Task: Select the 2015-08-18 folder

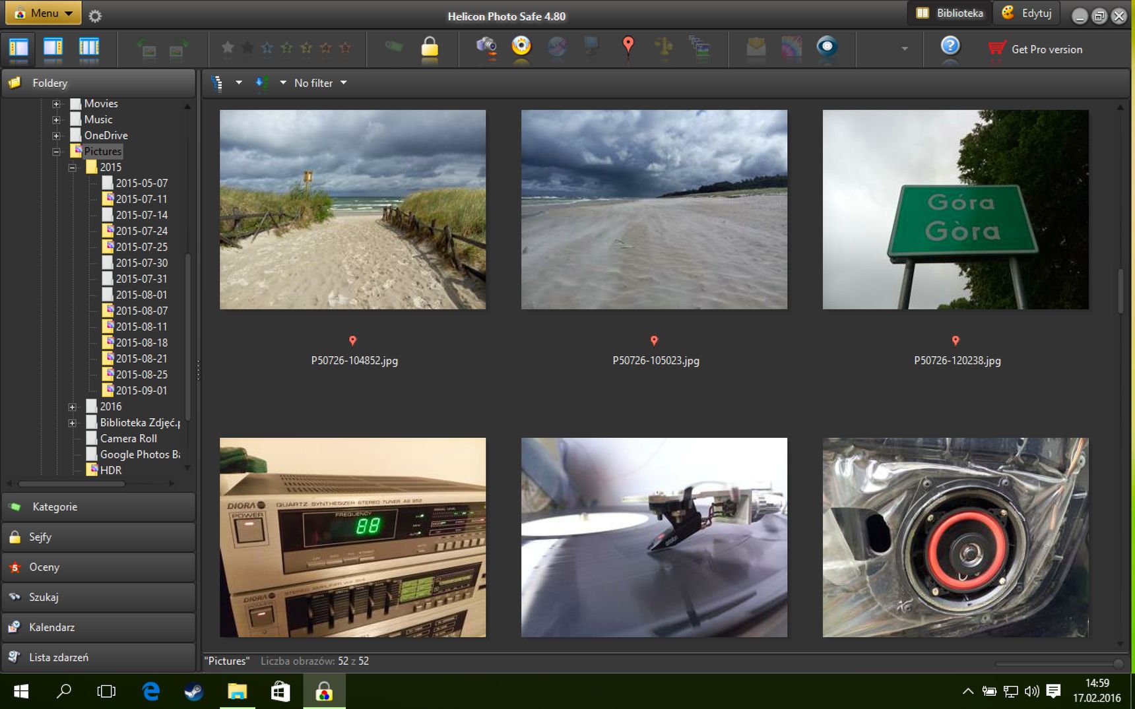Action: (135, 342)
